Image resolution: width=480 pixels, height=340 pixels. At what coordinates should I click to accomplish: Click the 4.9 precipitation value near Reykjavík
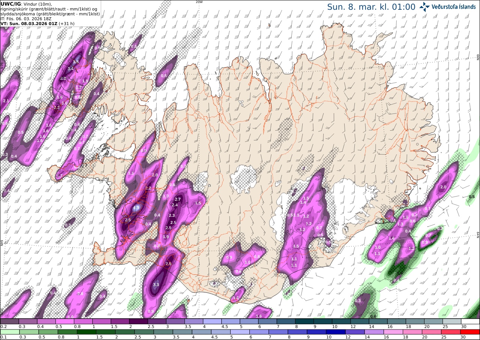click(136, 207)
